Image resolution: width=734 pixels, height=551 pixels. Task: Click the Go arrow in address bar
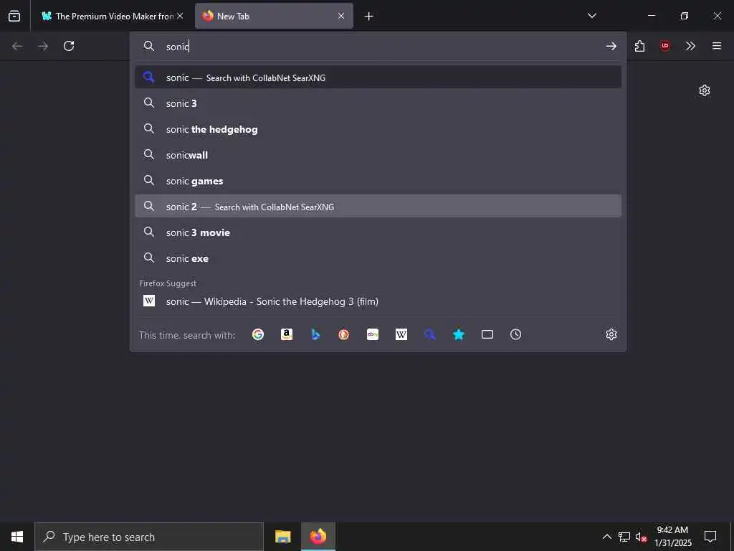611,46
